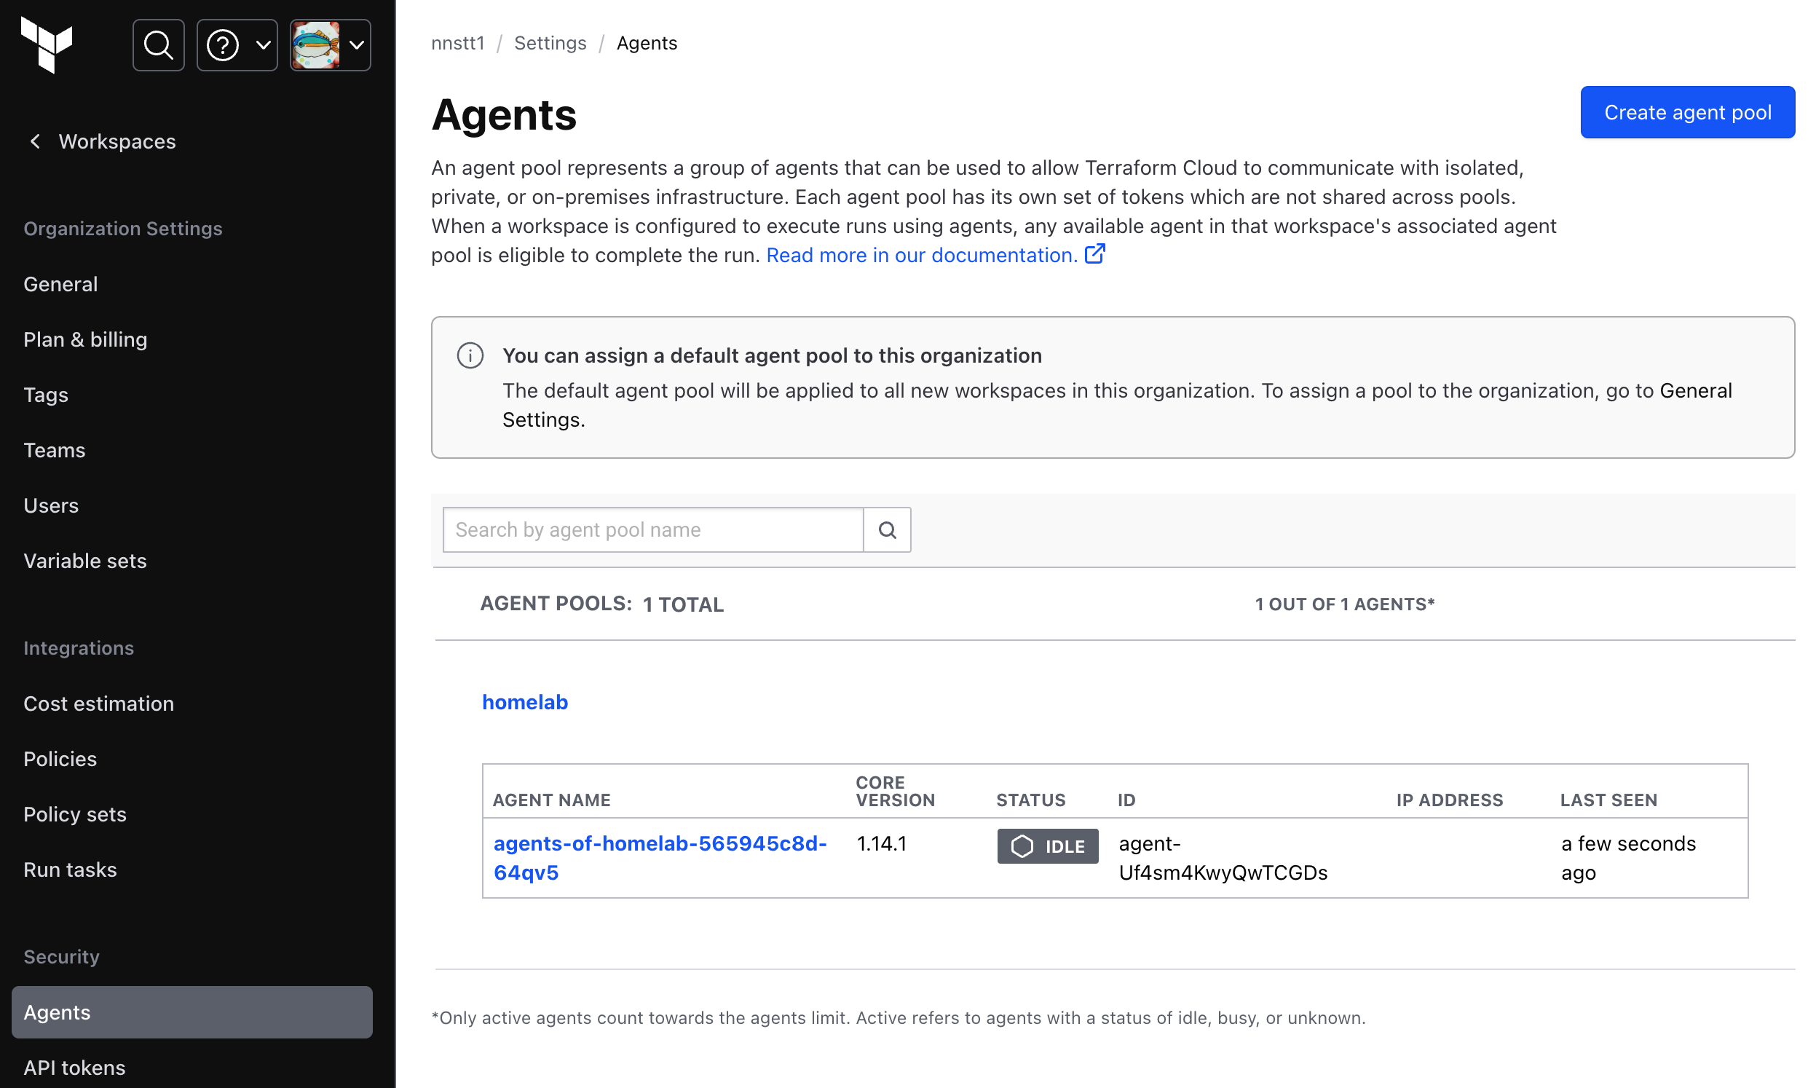Navigate to Variable sets in the sidebar

point(85,561)
